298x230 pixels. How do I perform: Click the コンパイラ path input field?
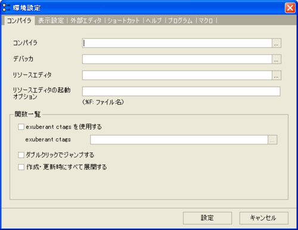[x=177, y=43]
